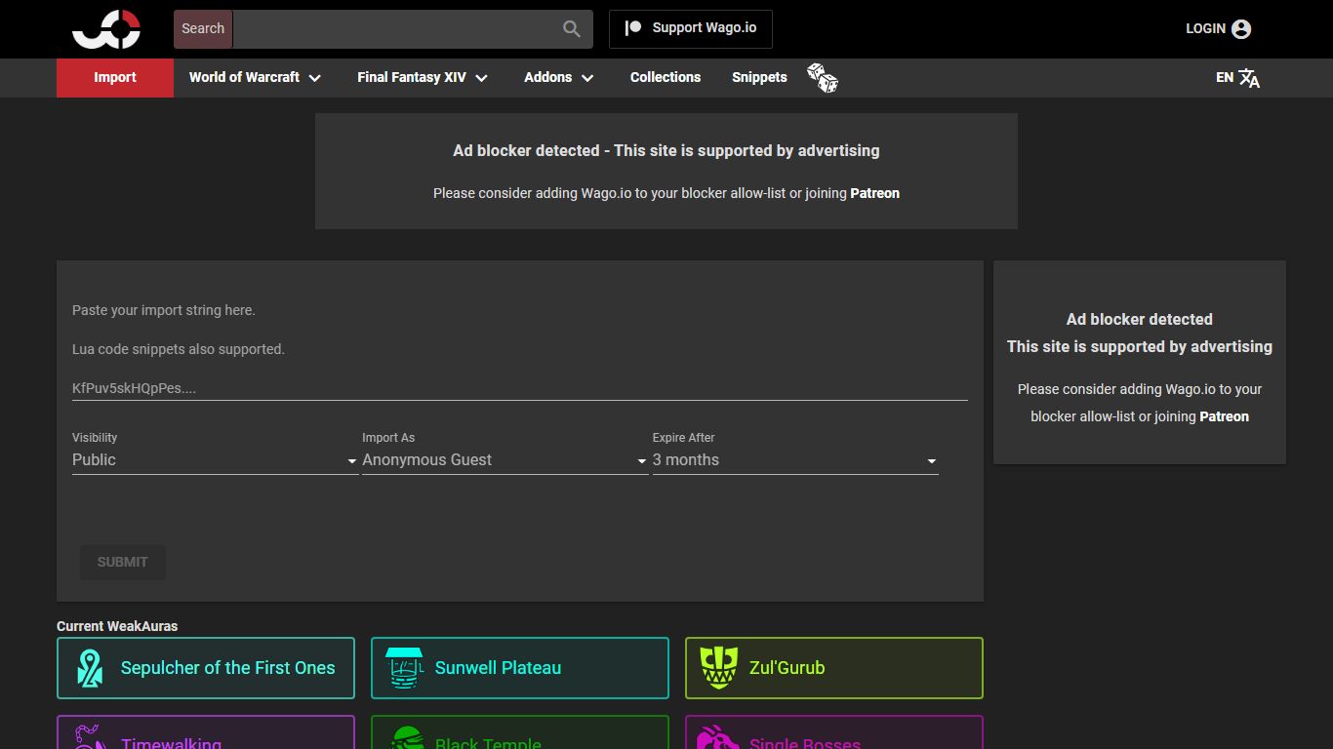1333x749 pixels.
Task: Expand the World of Warcraft menu chevron
Action: tap(315, 78)
